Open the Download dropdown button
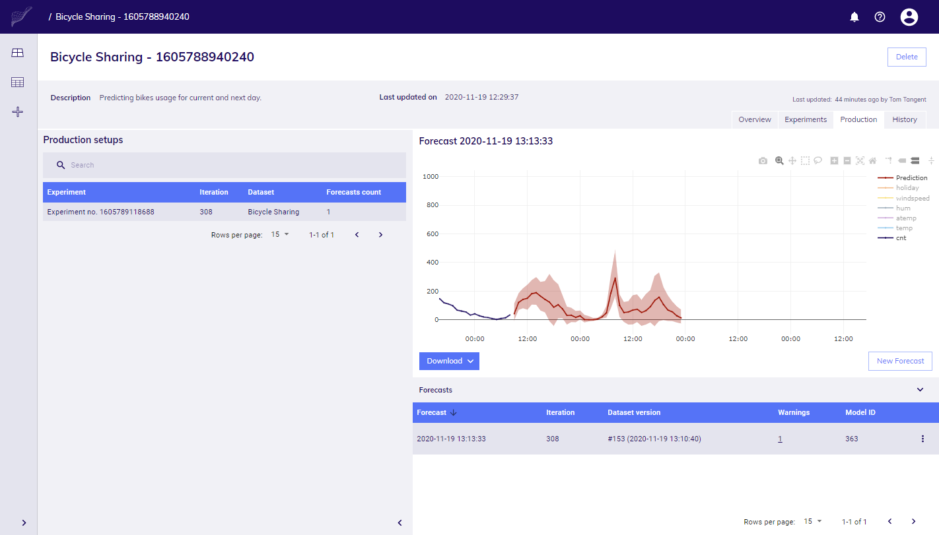 [449, 361]
